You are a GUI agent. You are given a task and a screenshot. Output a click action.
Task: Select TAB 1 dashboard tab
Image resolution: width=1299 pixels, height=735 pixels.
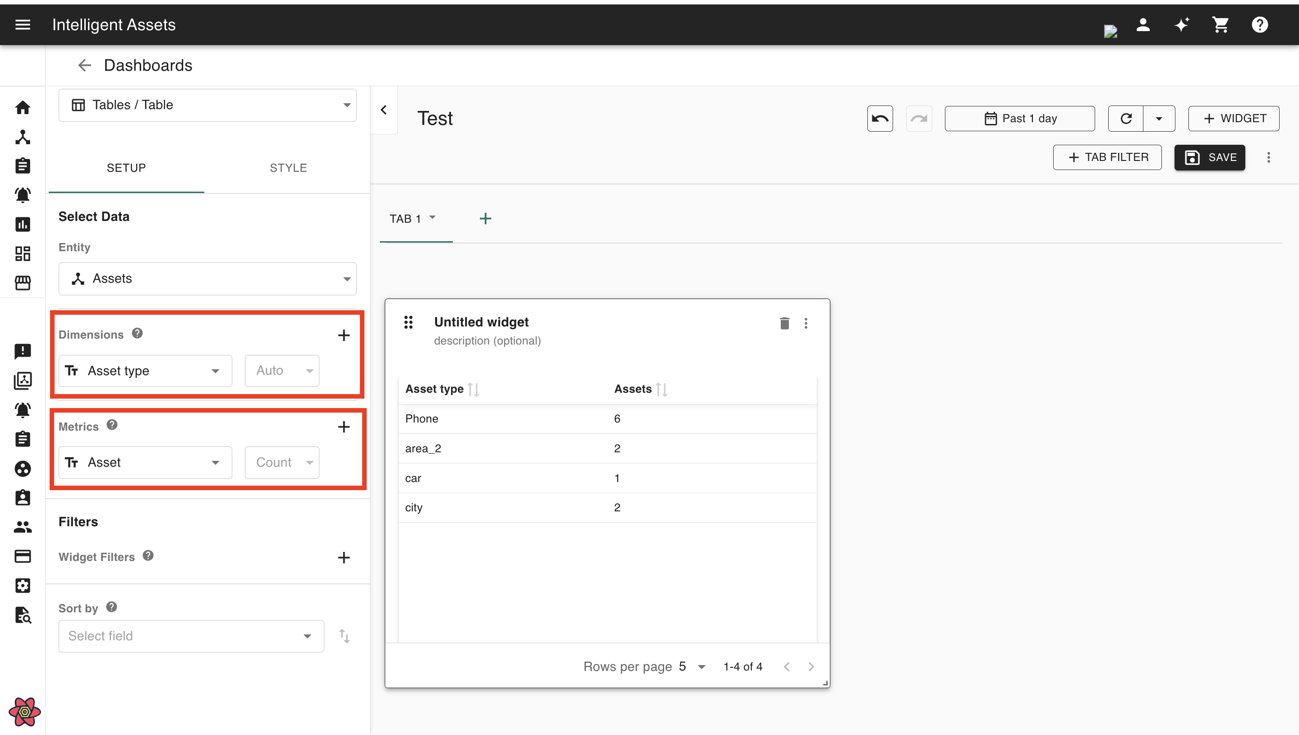(x=405, y=219)
